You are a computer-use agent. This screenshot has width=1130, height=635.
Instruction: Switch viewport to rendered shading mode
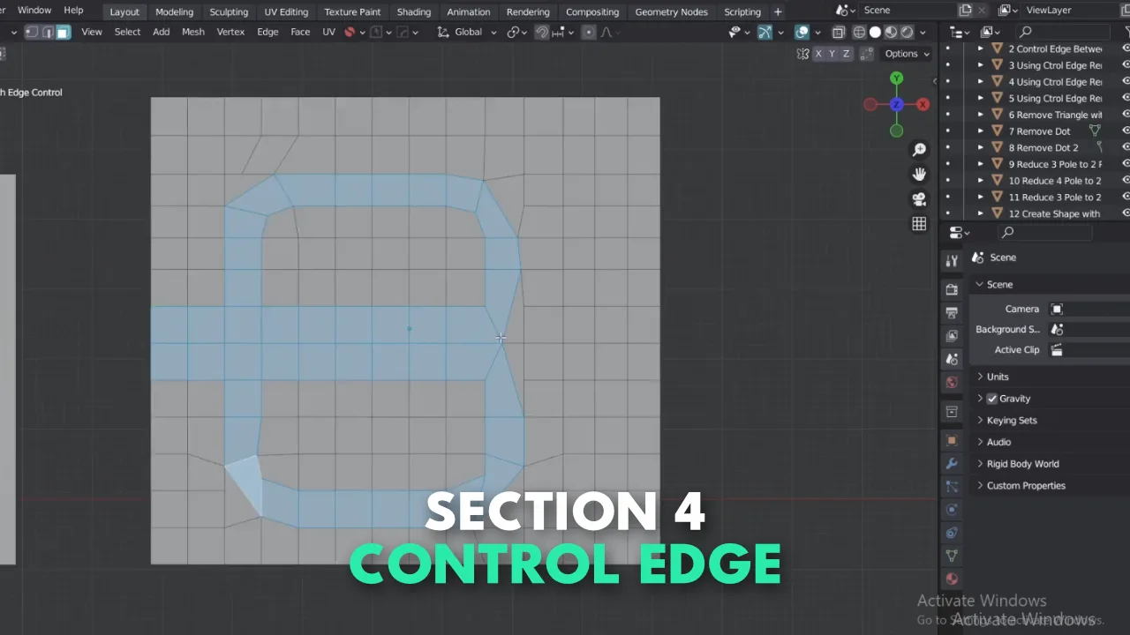[906, 32]
